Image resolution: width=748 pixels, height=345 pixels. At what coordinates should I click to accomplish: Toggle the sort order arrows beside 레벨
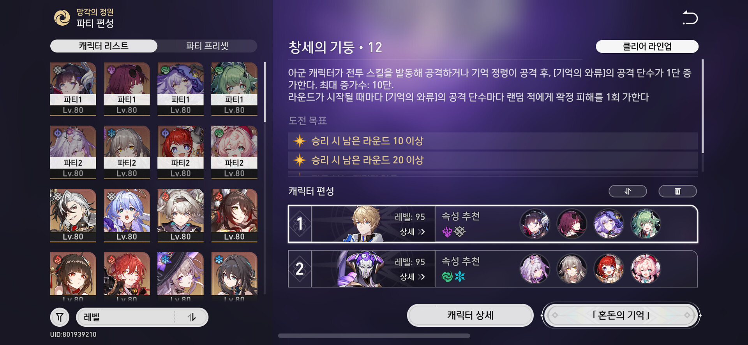click(x=192, y=317)
